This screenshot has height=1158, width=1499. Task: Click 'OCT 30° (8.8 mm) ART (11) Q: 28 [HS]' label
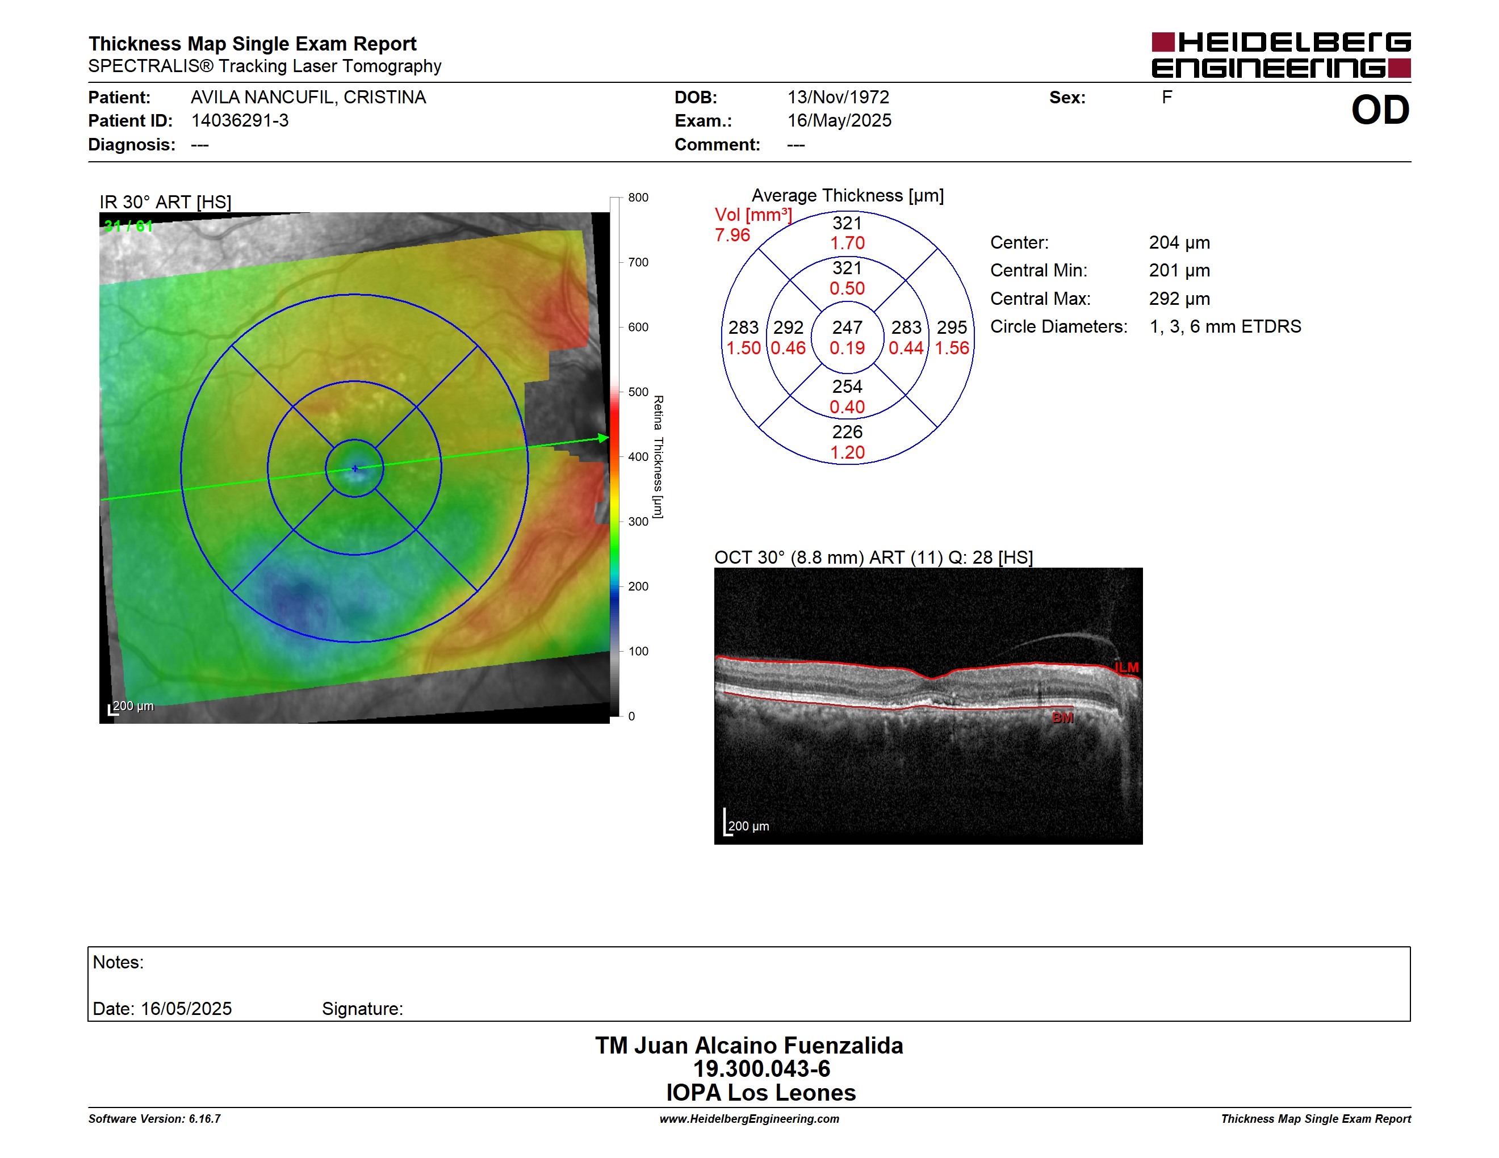873,558
